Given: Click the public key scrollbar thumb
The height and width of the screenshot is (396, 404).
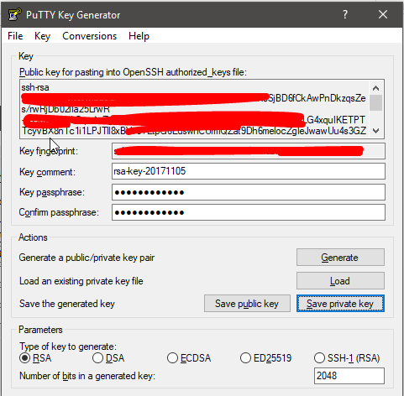Looking at the screenshot, I should (375, 103).
